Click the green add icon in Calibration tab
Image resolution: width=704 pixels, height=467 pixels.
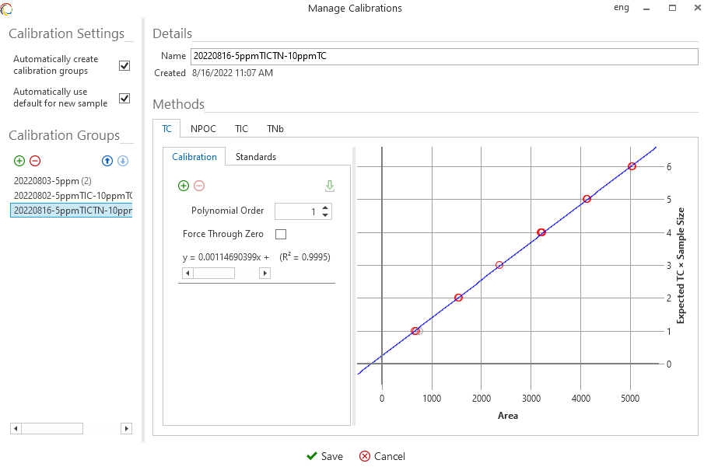[x=184, y=186]
